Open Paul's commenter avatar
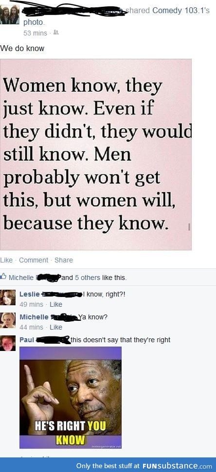This screenshot has height=472, width=216. coord(8,343)
